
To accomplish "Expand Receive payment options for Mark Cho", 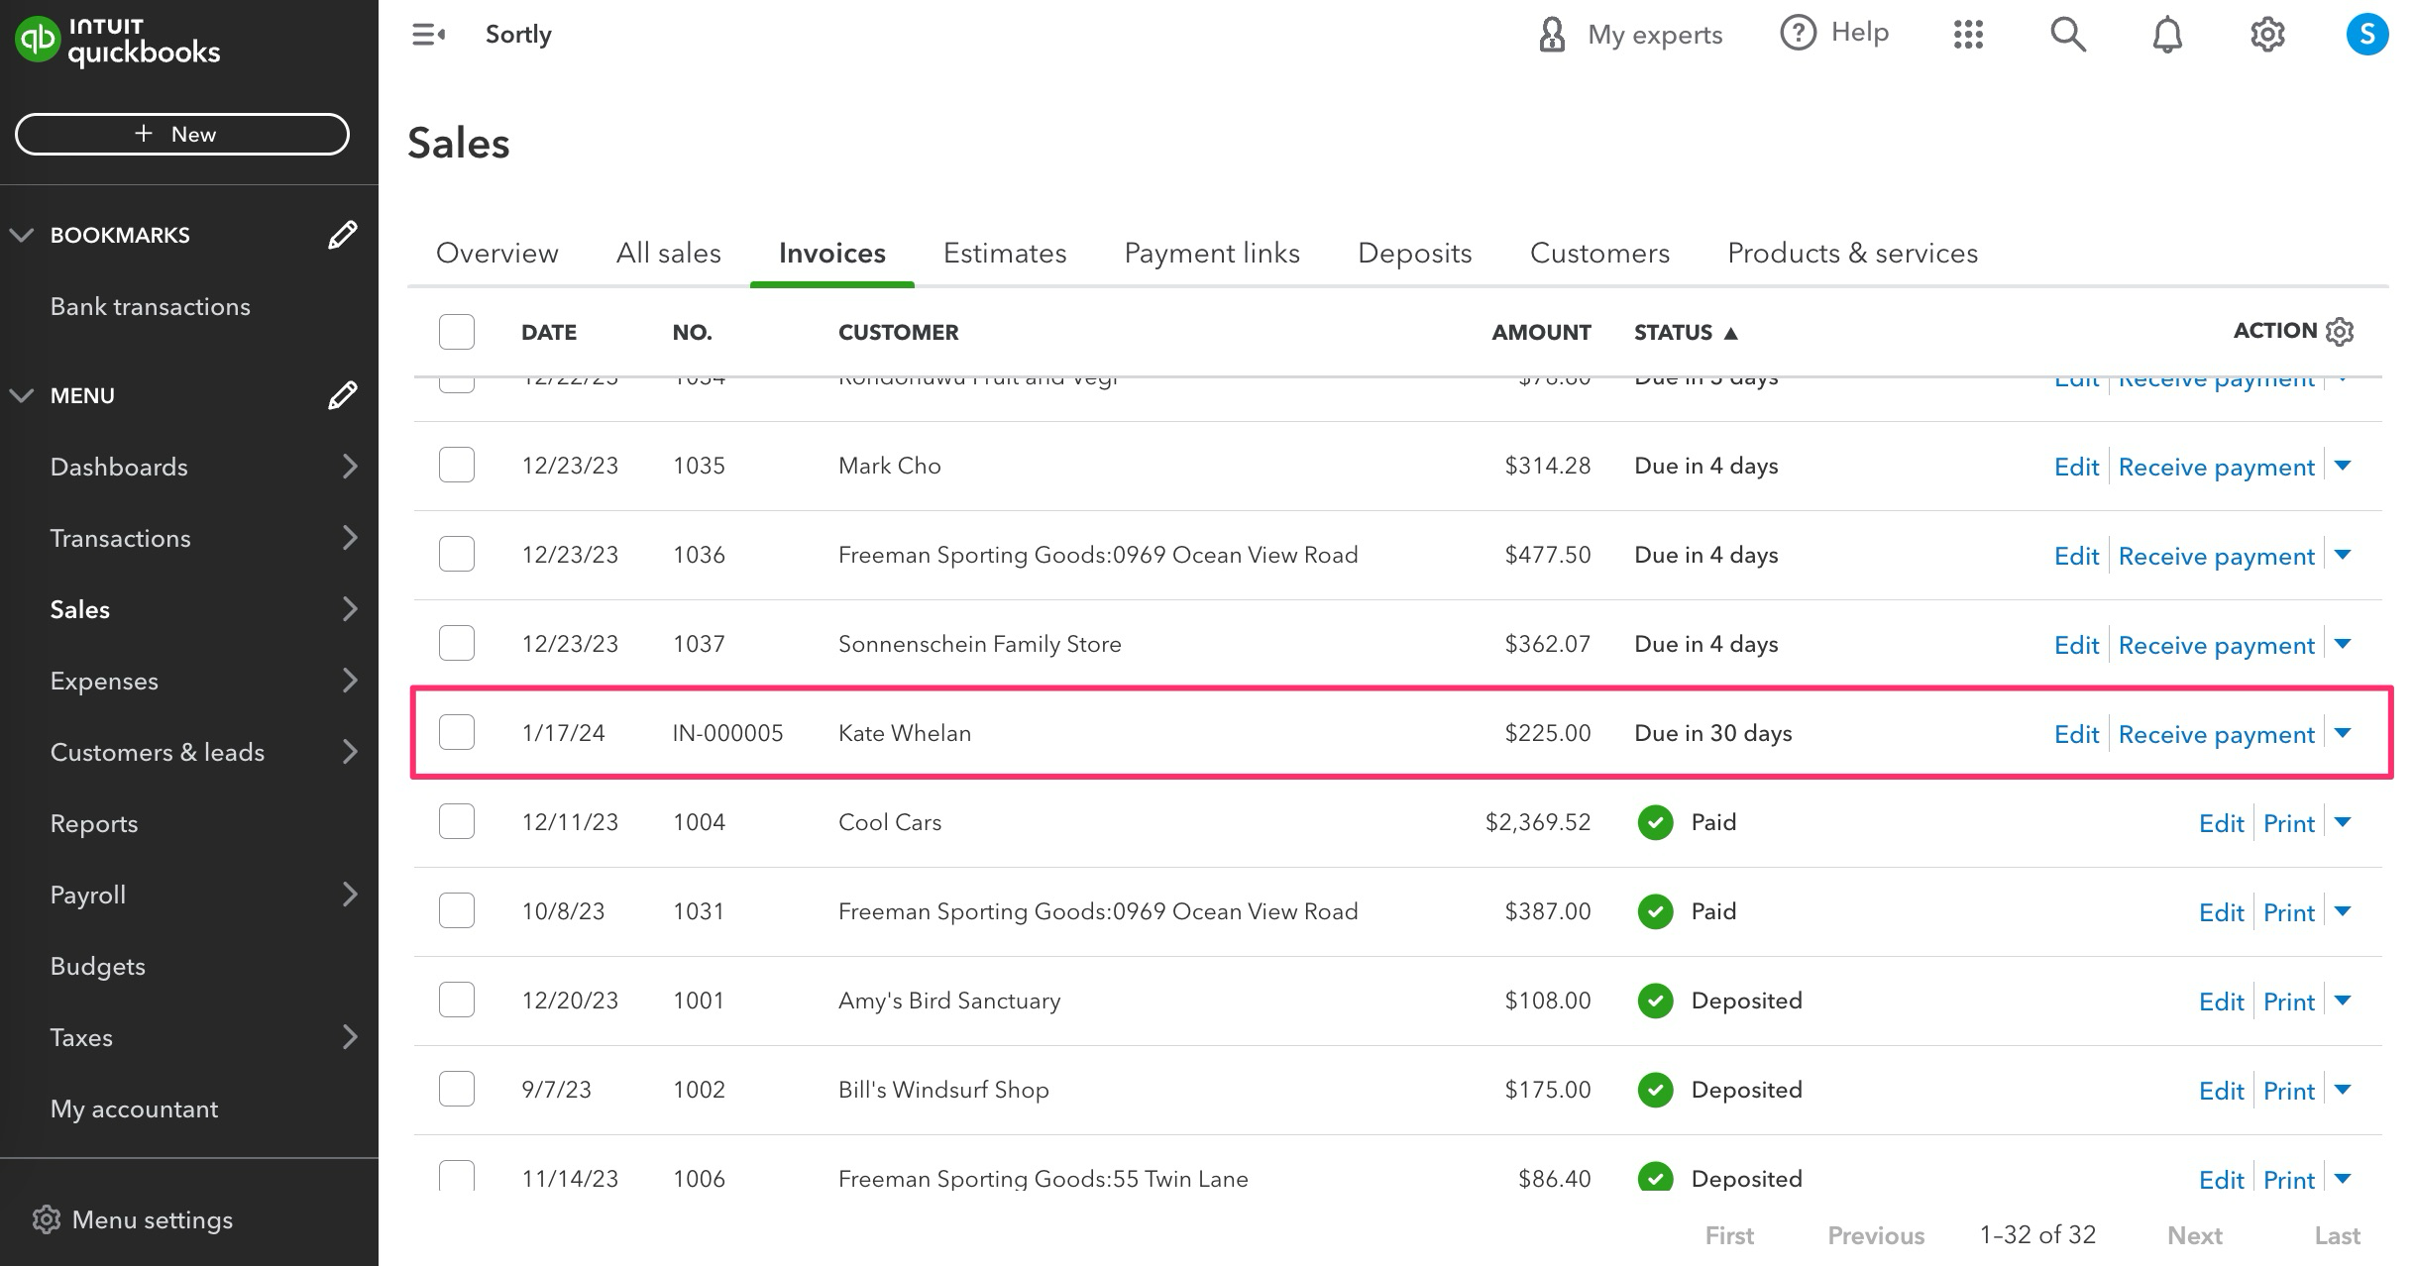I will tap(2343, 466).
